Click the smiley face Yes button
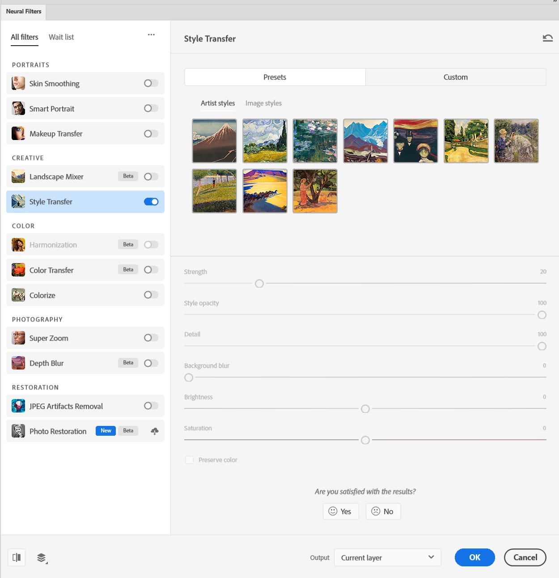The width and height of the screenshot is (559, 578). (340, 511)
